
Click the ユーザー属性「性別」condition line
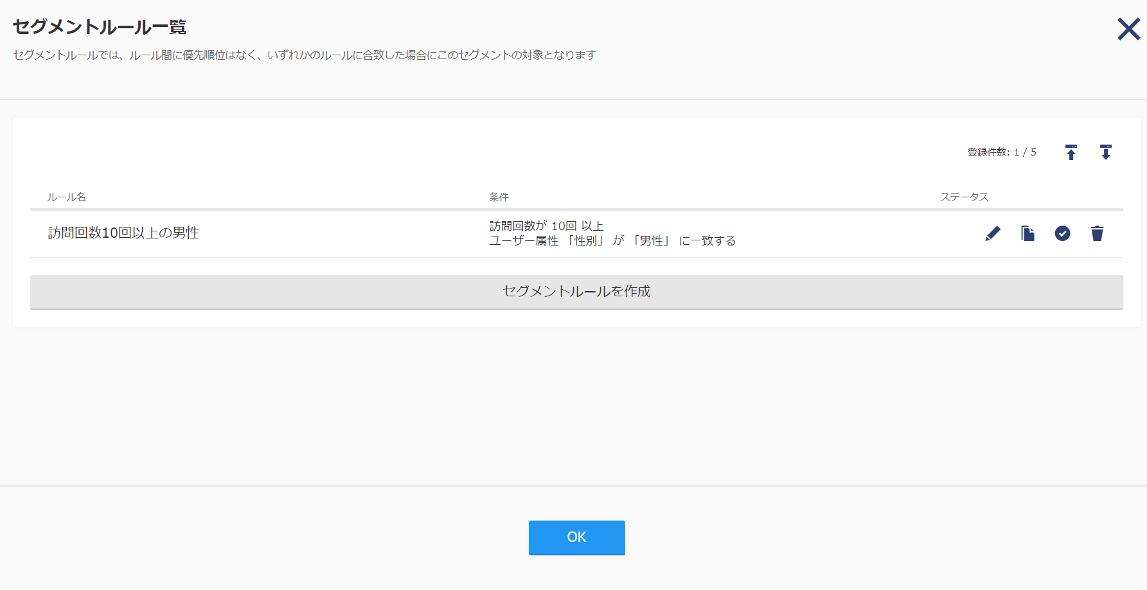[x=612, y=240]
